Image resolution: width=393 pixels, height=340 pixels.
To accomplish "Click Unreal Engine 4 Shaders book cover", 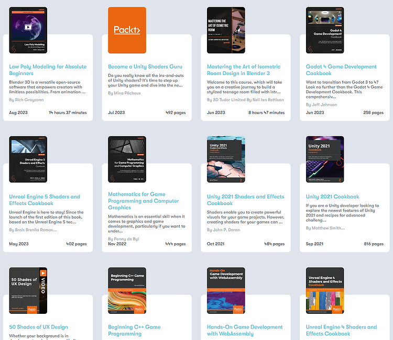I will [325, 290].
